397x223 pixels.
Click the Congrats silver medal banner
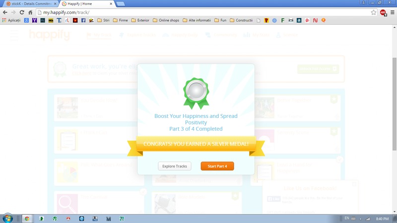coord(196,145)
